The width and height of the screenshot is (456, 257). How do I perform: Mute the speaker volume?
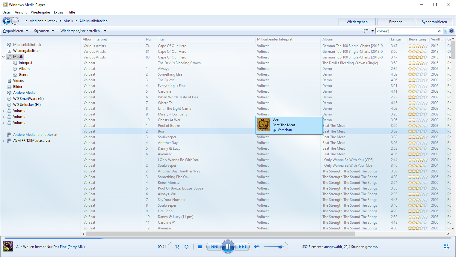pyautogui.click(x=256, y=247)
